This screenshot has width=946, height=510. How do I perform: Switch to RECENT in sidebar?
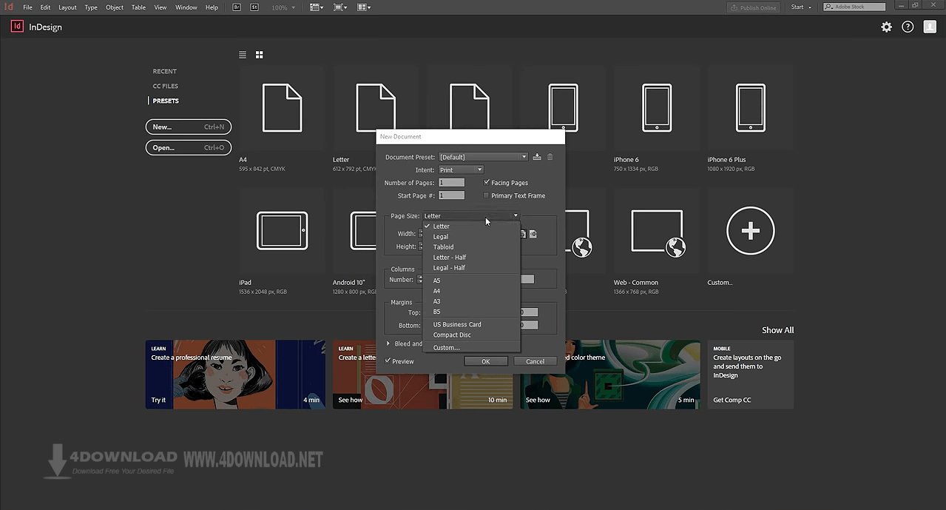[165, 72]
